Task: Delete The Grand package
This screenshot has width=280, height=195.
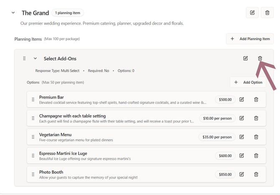Action: (x=267, y=13)
